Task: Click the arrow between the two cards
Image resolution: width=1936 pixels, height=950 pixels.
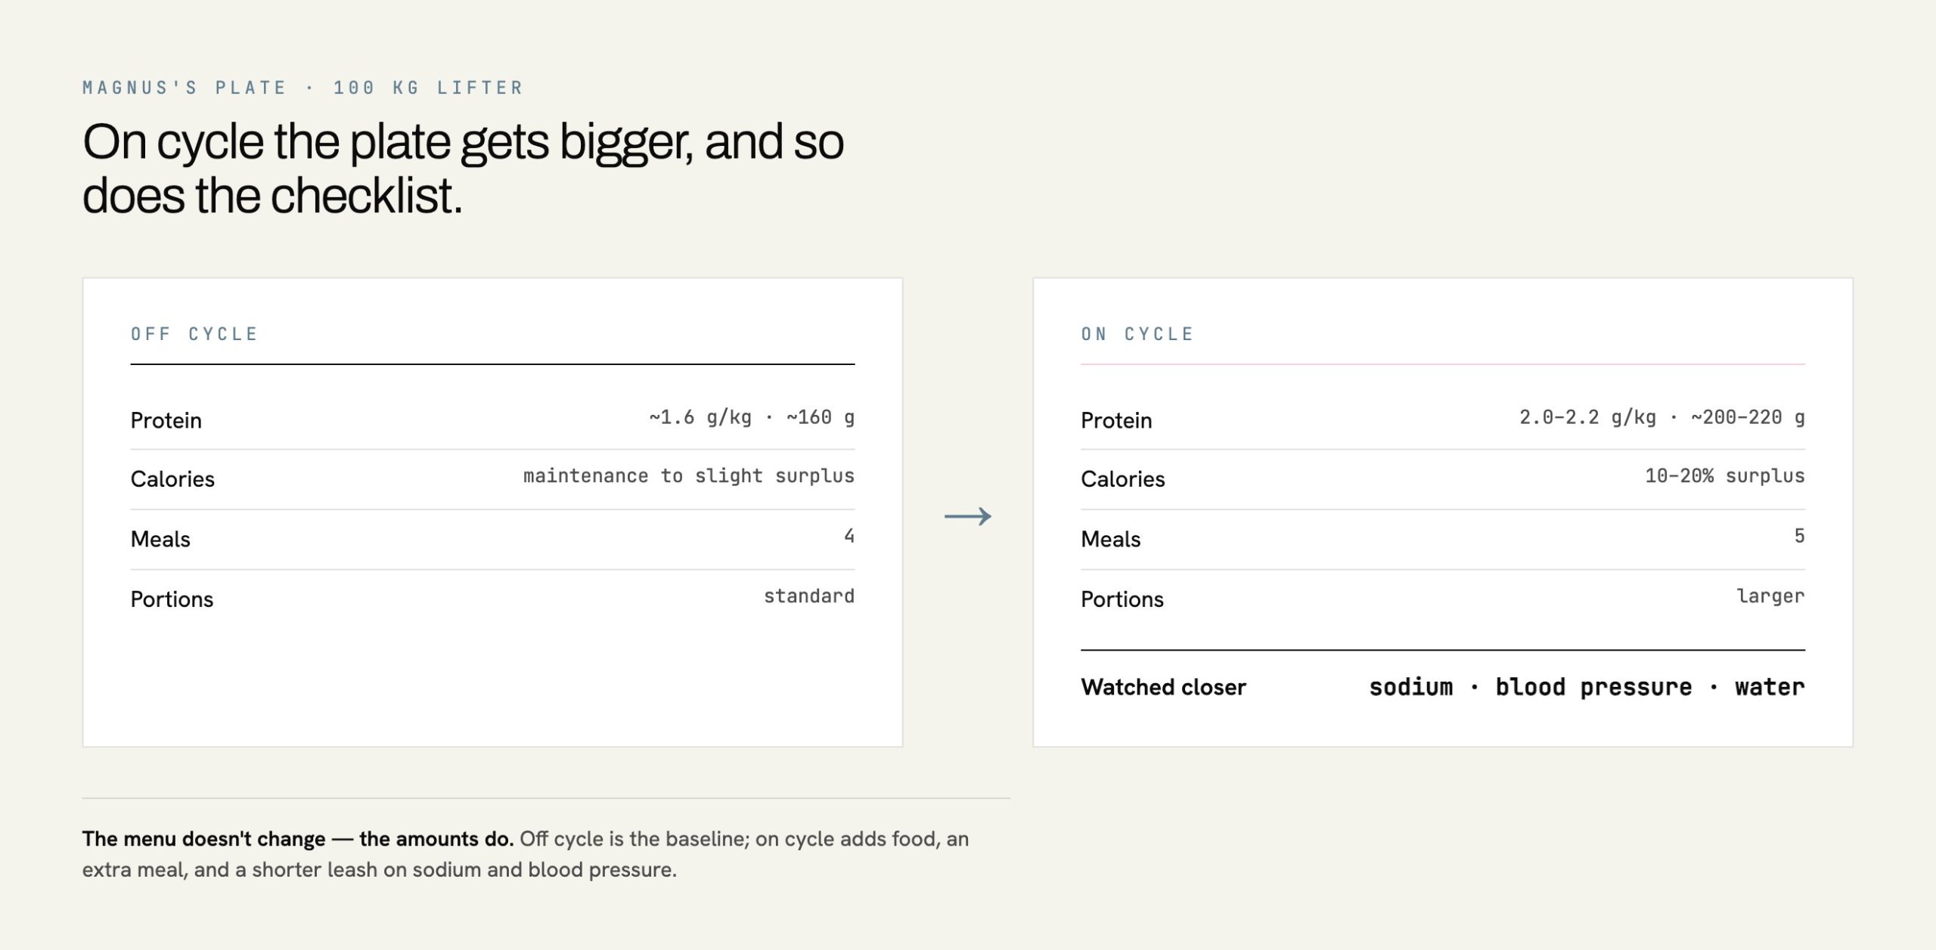Action: tap(967, 516)
